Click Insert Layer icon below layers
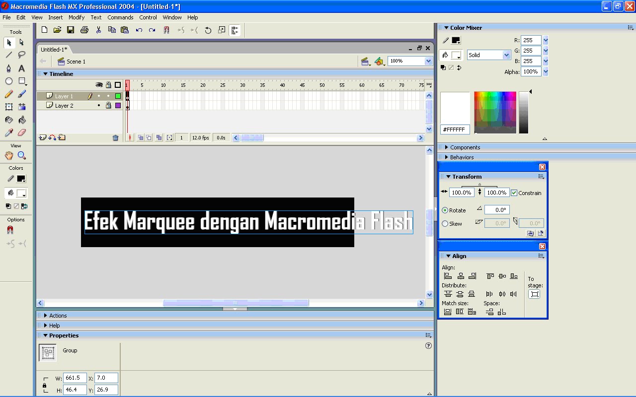636x397 pixels. pyautogui.click(x=43, y=137)
